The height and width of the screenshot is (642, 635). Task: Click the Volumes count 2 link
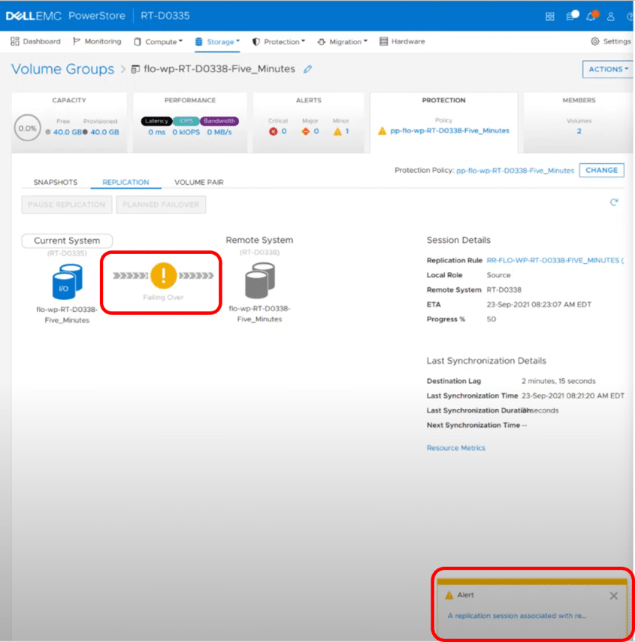tap(579, 132)
